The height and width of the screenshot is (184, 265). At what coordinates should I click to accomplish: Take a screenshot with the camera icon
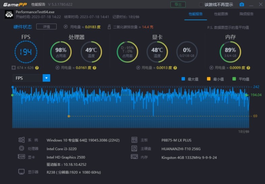[x=242, y=5]
